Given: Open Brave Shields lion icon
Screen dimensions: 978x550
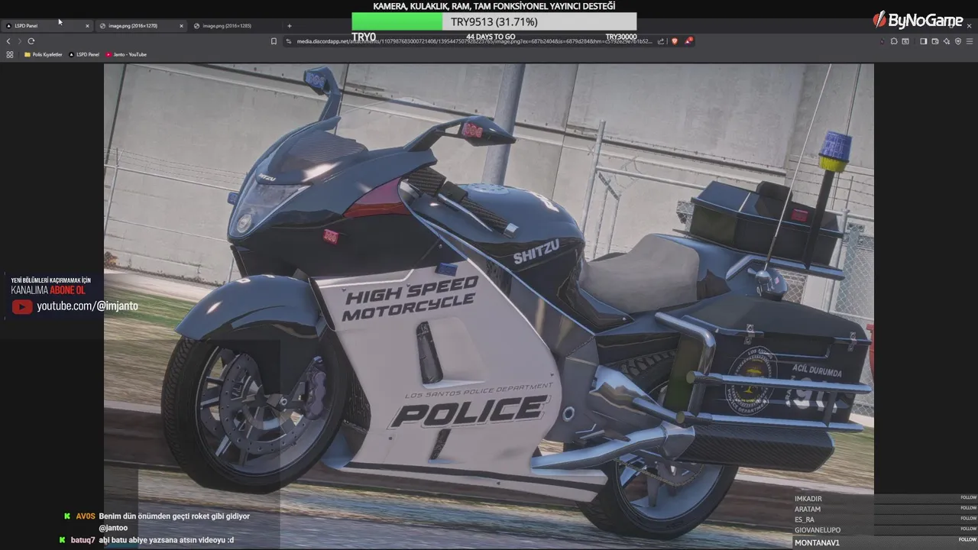Looking at the screenshot, I should tap(675, 41).
